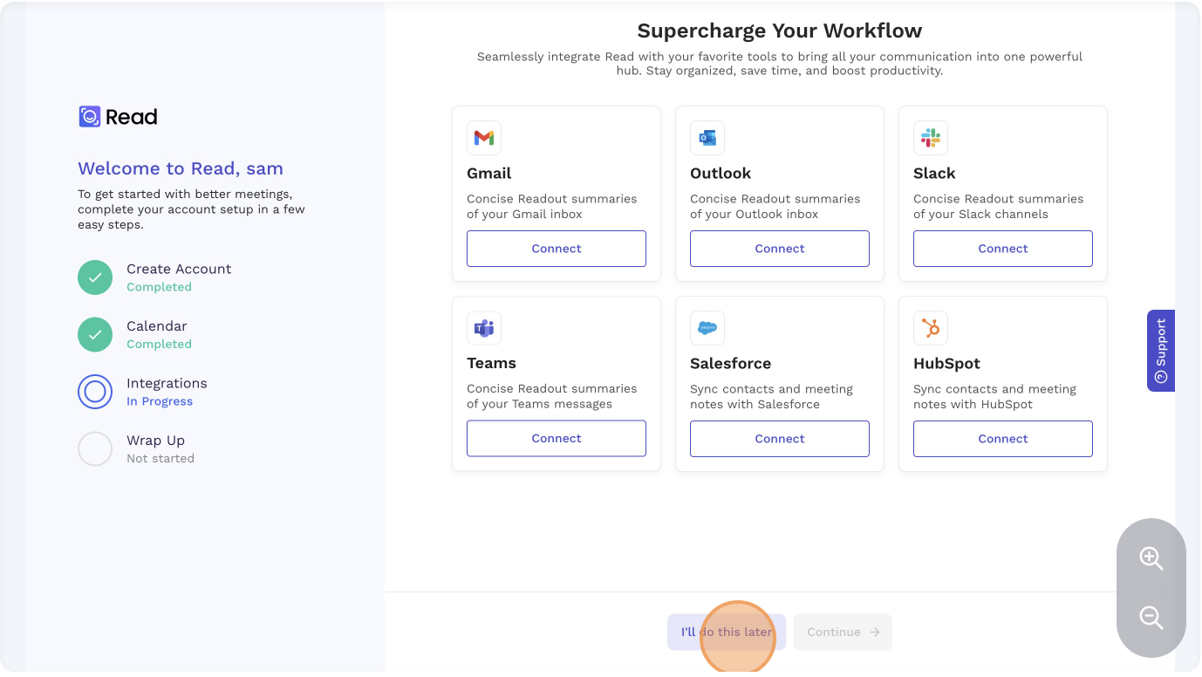Select the Integrations step label
This screenshot has width=1202, height=677.
167,383
